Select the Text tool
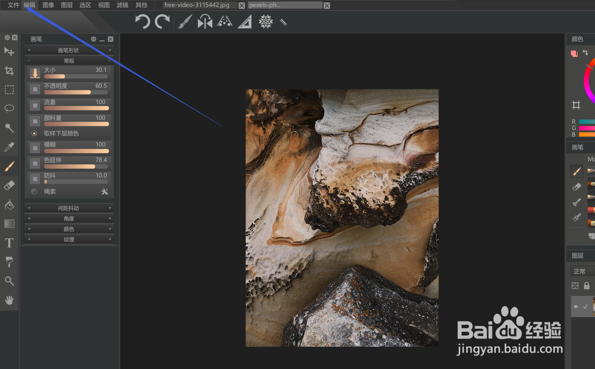Screen dimensions: 595x369 [x=9, y=243]
